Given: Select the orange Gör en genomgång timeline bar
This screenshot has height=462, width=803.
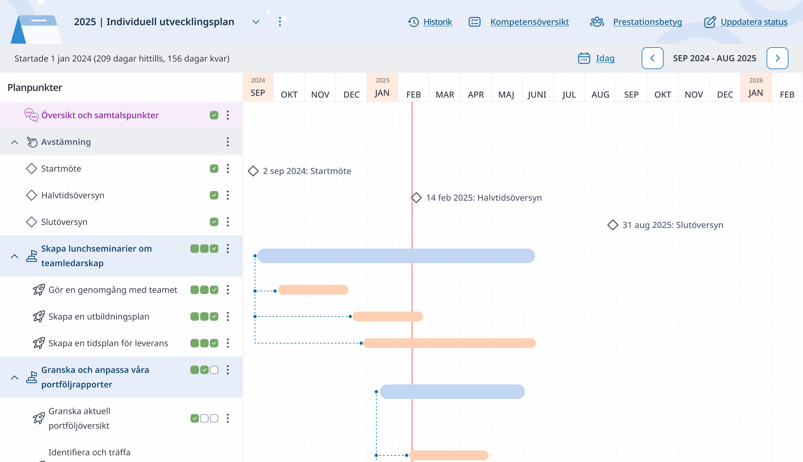Looking at the screenshot, I should [313, 290].
